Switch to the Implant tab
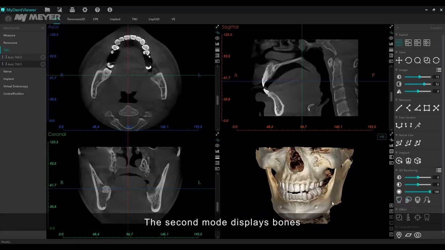This screenshot has height=250, width=445. [115, 19]
